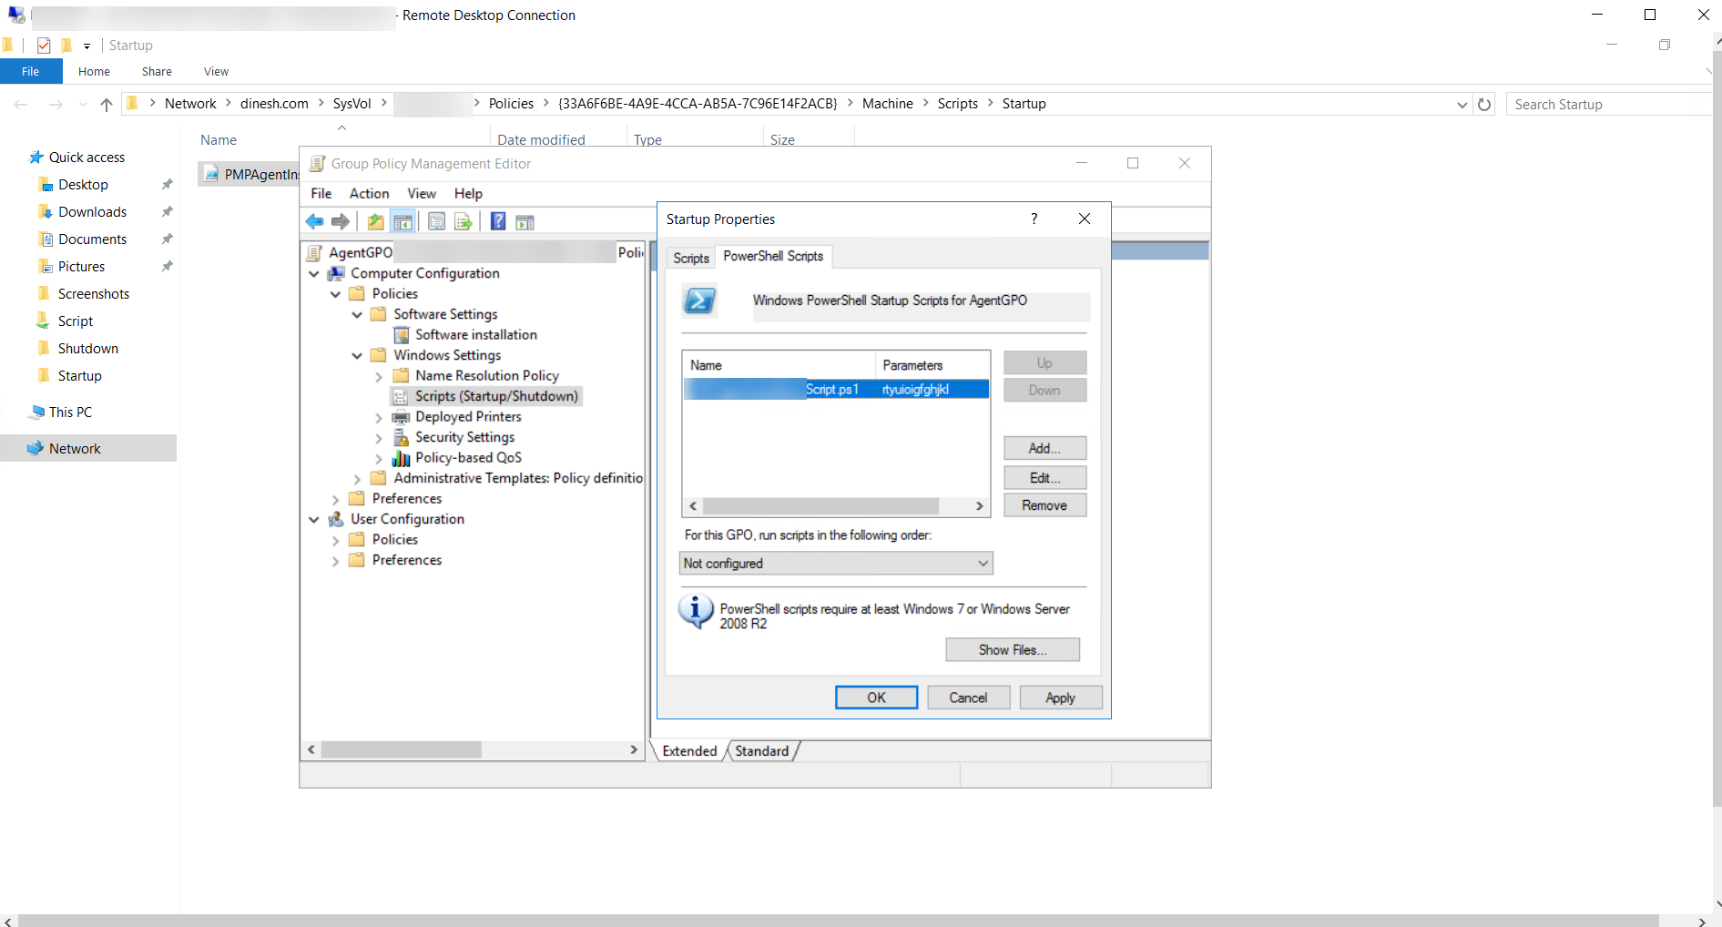Click the Security Settings tree icon
This screenshot has height=927, width=1722.
(401, 437)
